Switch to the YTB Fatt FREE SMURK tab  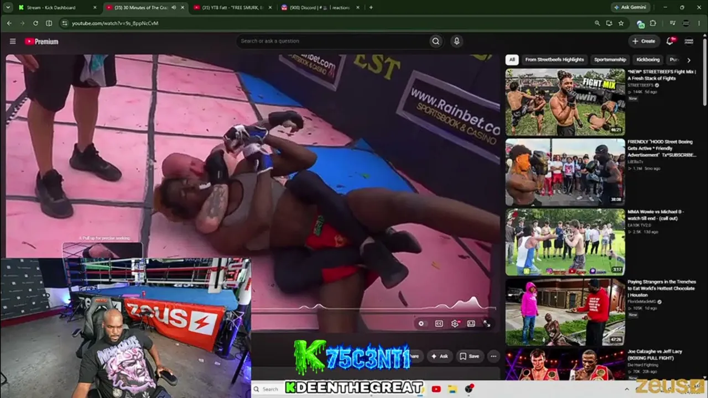pyautogui.click(x=232, y=8)
